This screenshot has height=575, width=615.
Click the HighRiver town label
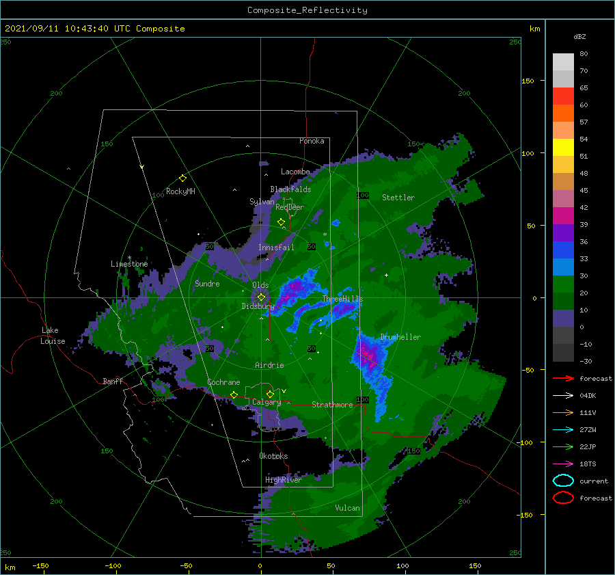click(284, 480)
